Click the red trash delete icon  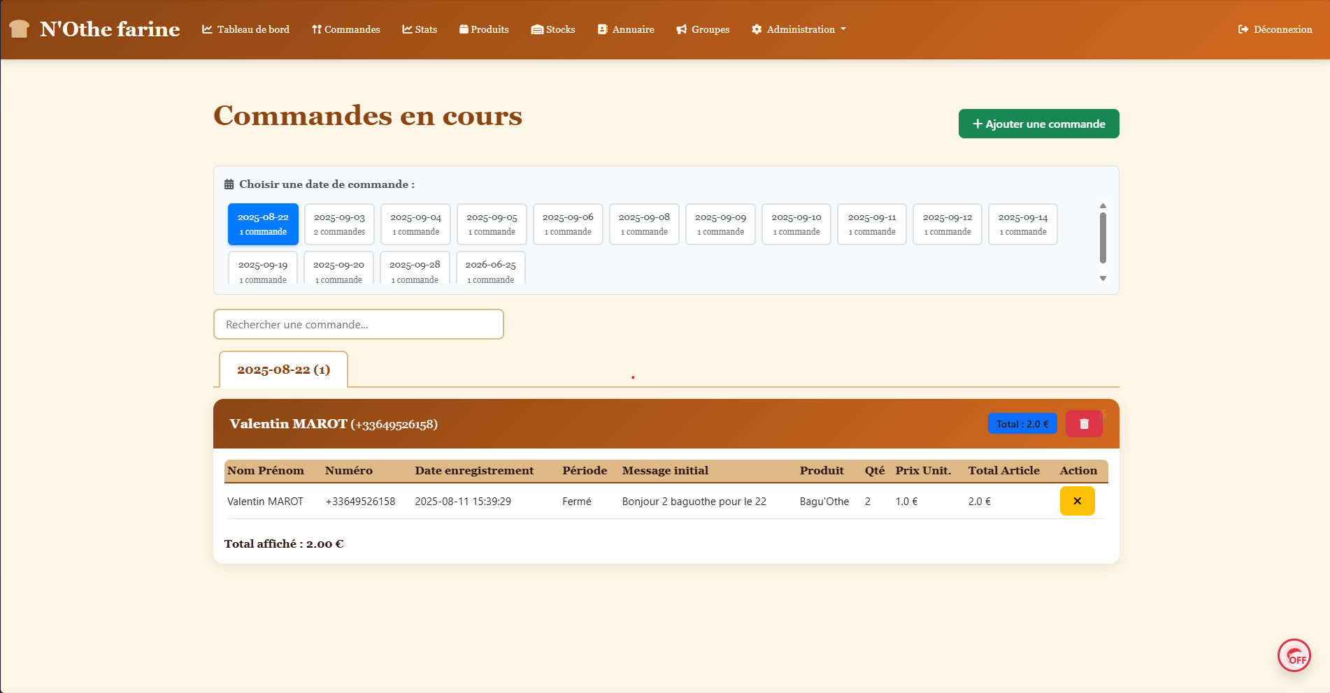(x=1083, y=424)
